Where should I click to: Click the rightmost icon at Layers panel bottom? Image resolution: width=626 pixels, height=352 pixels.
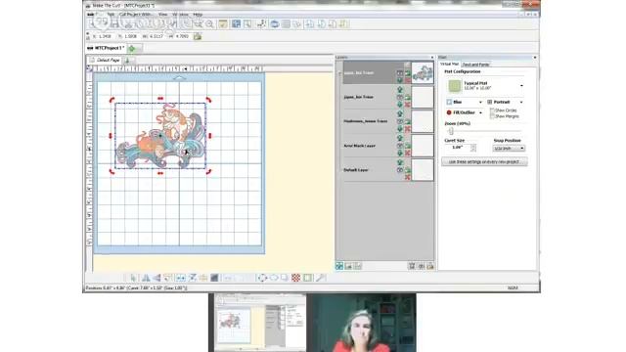point(430,266)
